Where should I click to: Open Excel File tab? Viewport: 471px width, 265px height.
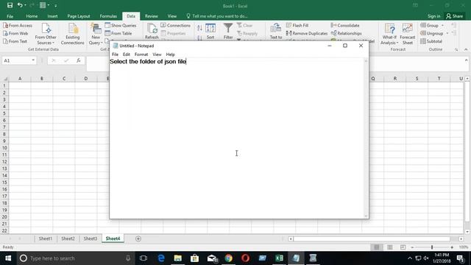[10, 16]
